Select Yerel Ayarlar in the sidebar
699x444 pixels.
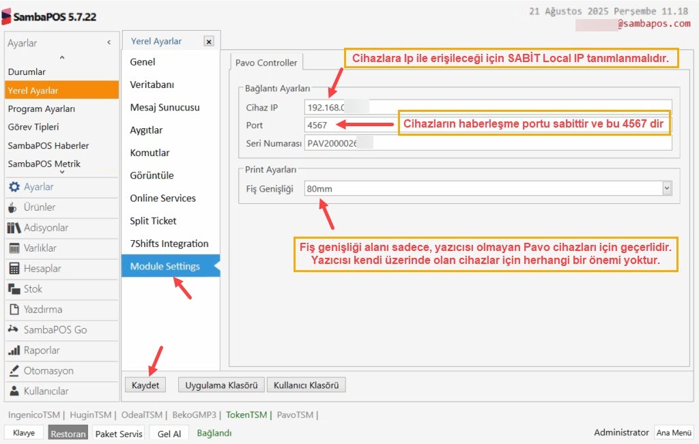click(x=62, y=90)
